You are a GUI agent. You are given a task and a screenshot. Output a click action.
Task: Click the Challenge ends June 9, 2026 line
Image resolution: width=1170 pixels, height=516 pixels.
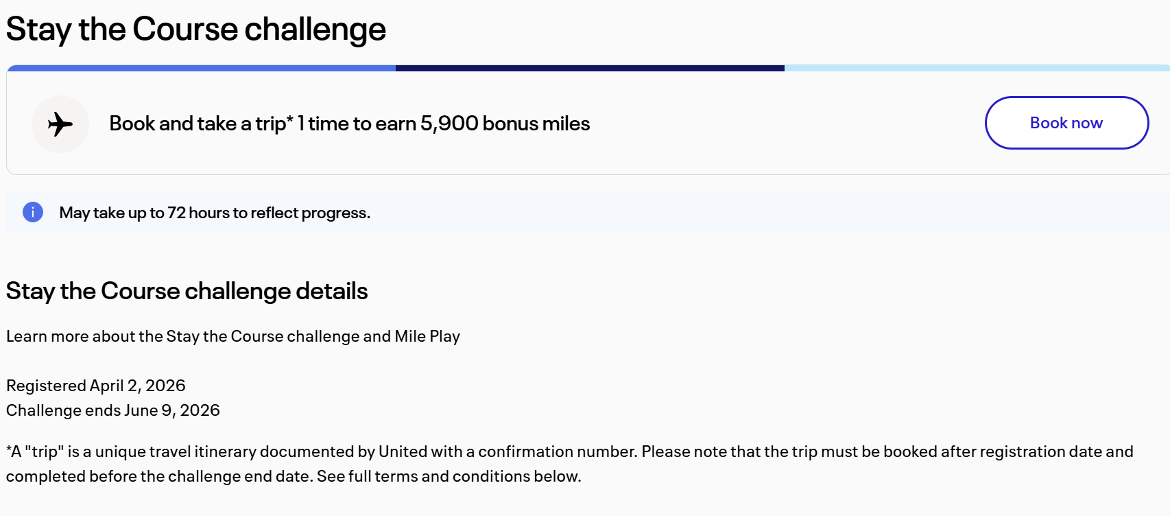pyautogui.click(x=113, y=410)
